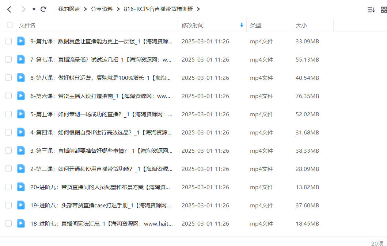Check the box for 9-第九课 file
Image resolution: width=387 pixels, height=246 pixels.
click(x=8, y=41)
